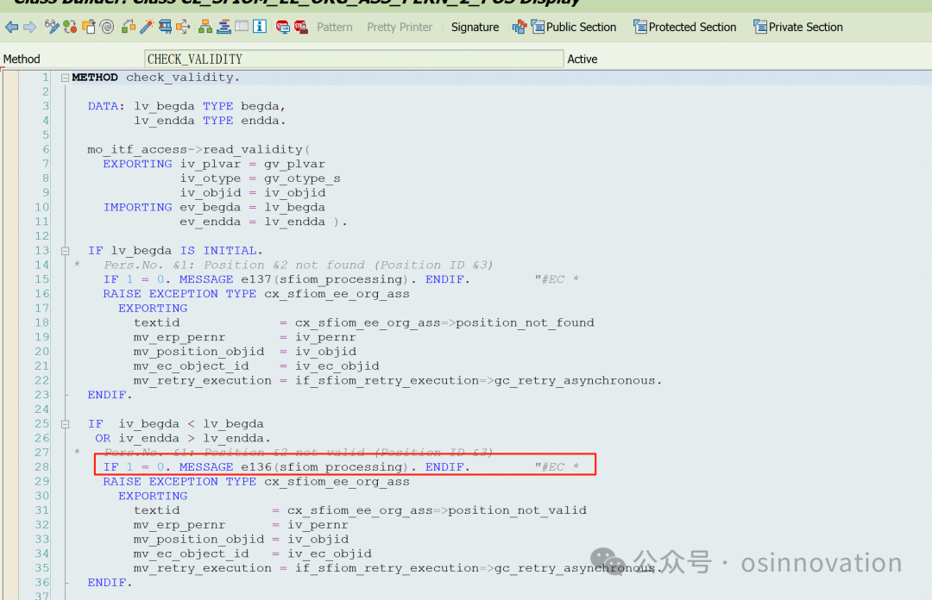Open the navigation stack icon
This screenshot has height=600, width=932.
tap(224, 27)
